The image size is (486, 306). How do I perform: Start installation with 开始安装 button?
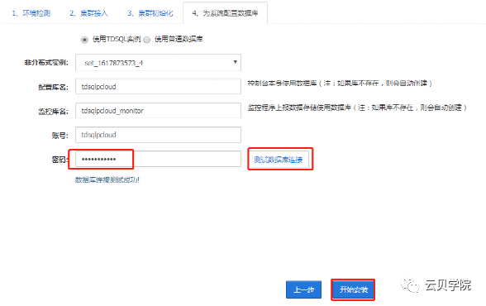coord(353,289)
